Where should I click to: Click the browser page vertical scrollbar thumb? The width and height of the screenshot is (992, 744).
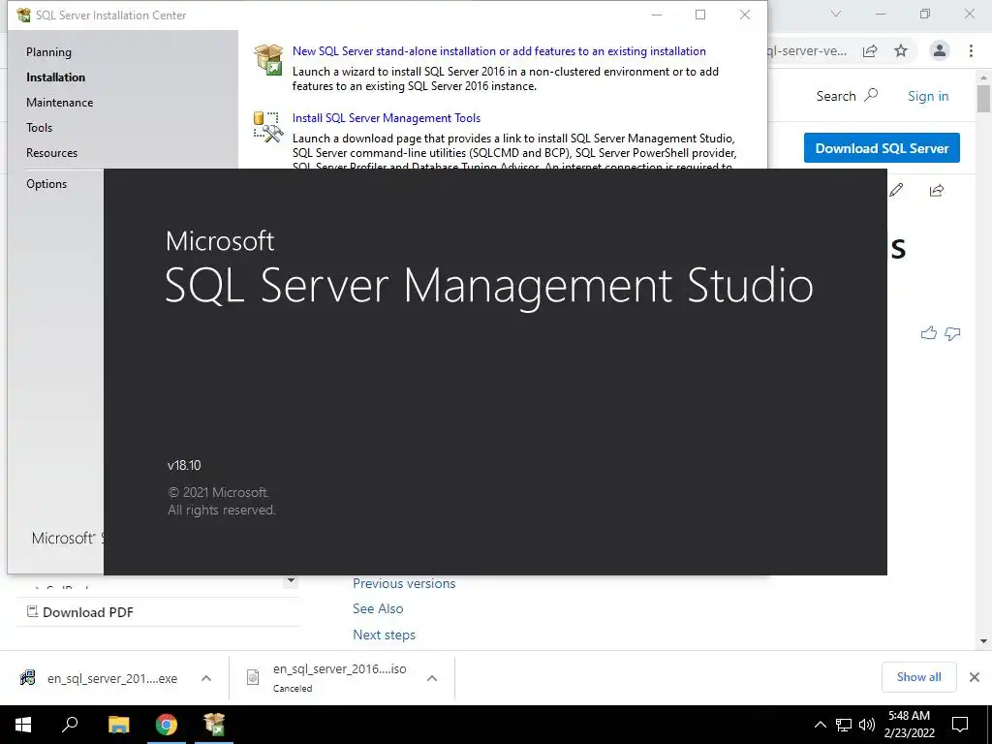click(983, 99)
